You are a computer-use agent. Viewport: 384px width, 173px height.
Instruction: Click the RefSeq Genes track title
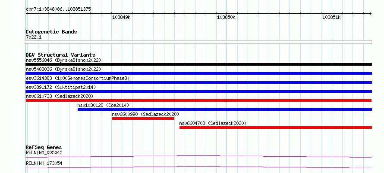point(44,147)
